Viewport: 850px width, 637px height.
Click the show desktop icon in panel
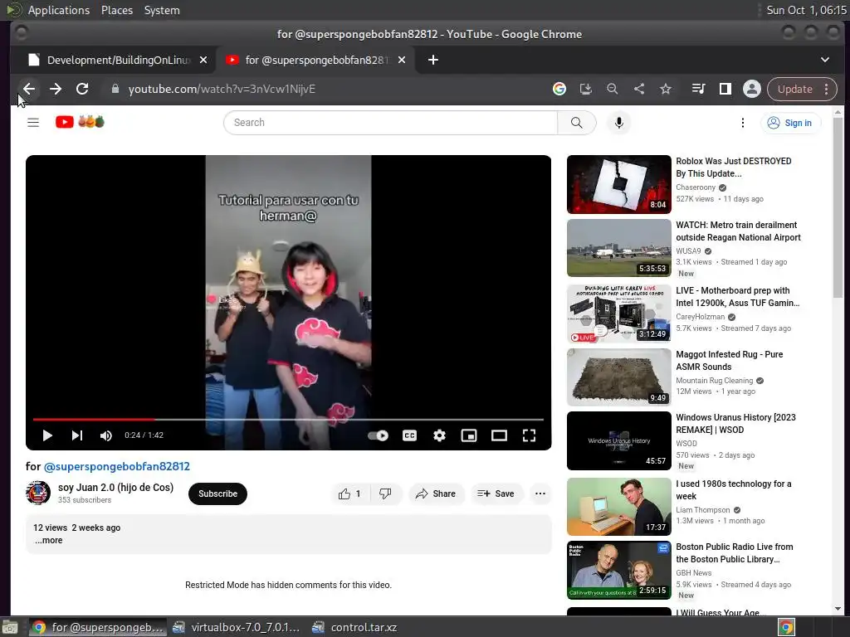pyautogui.click(x=10, y=627)
